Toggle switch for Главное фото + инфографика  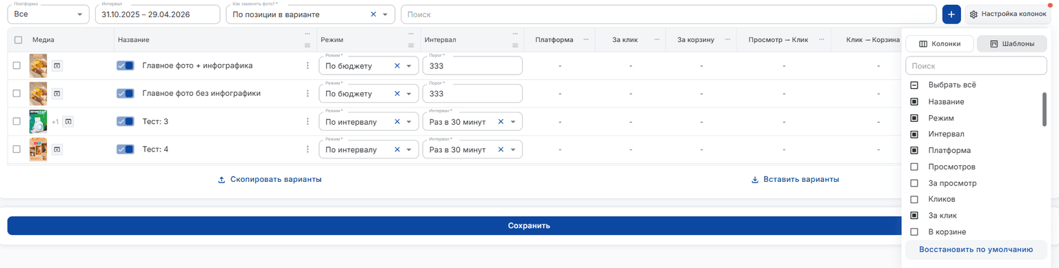click(125, 65)
